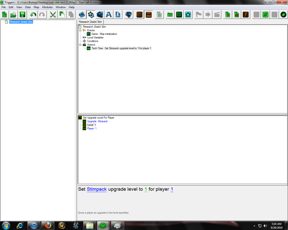
Task: Open the Help menu
Action: (x=72, y=7)
